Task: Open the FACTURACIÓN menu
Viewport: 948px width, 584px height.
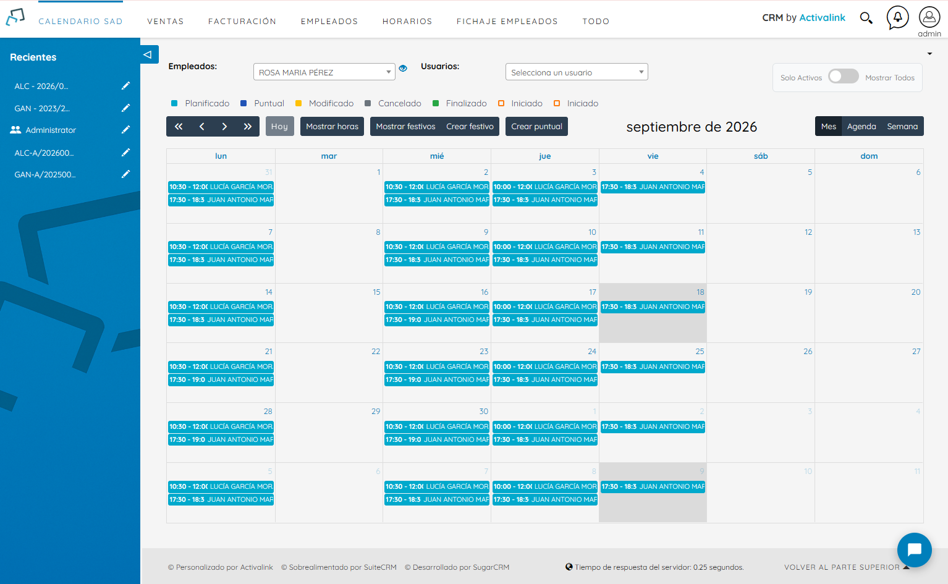Action: pos(242,21)
